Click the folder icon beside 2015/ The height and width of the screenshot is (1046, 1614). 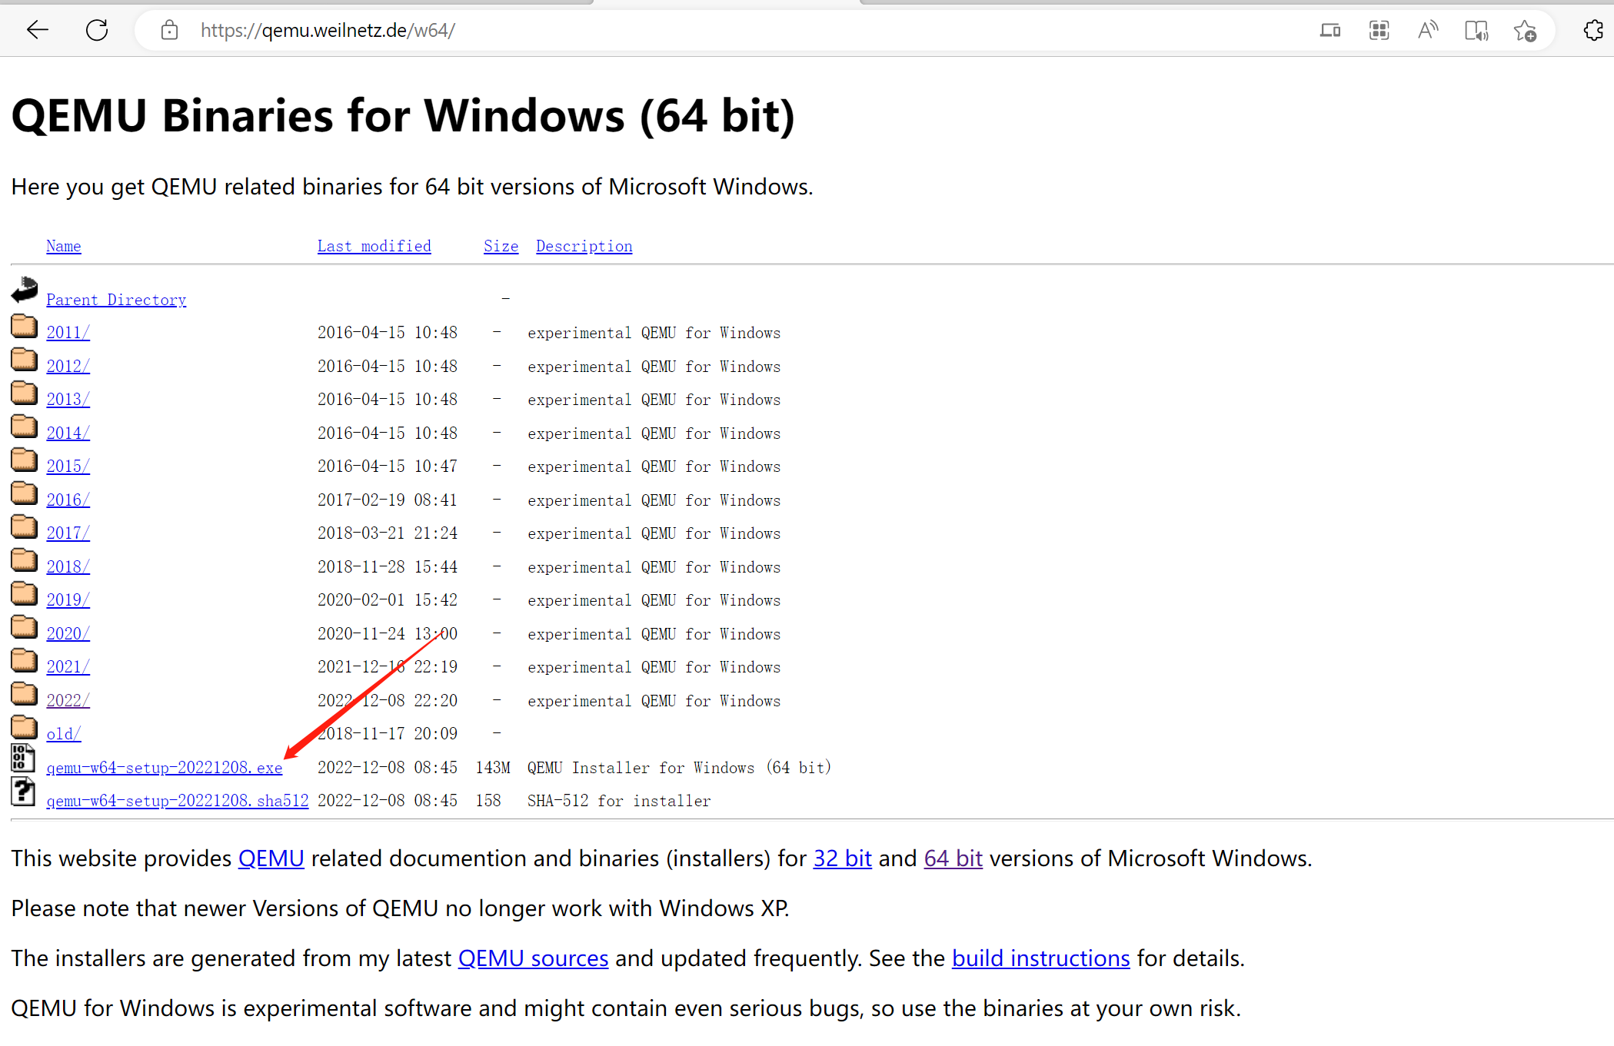tap(24, 460)
